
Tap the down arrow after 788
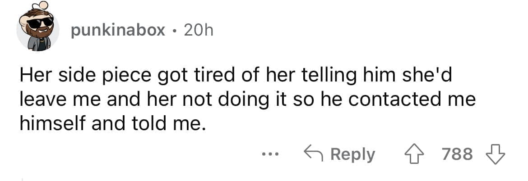495,154
